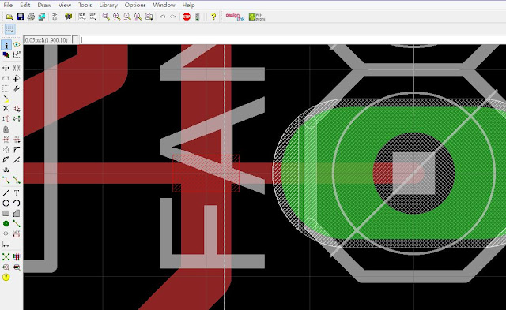This screenshot has height=310, width=506.
Task: Select the Lock padlock tool
Action: pyautogui.click(x=6, y=129)
